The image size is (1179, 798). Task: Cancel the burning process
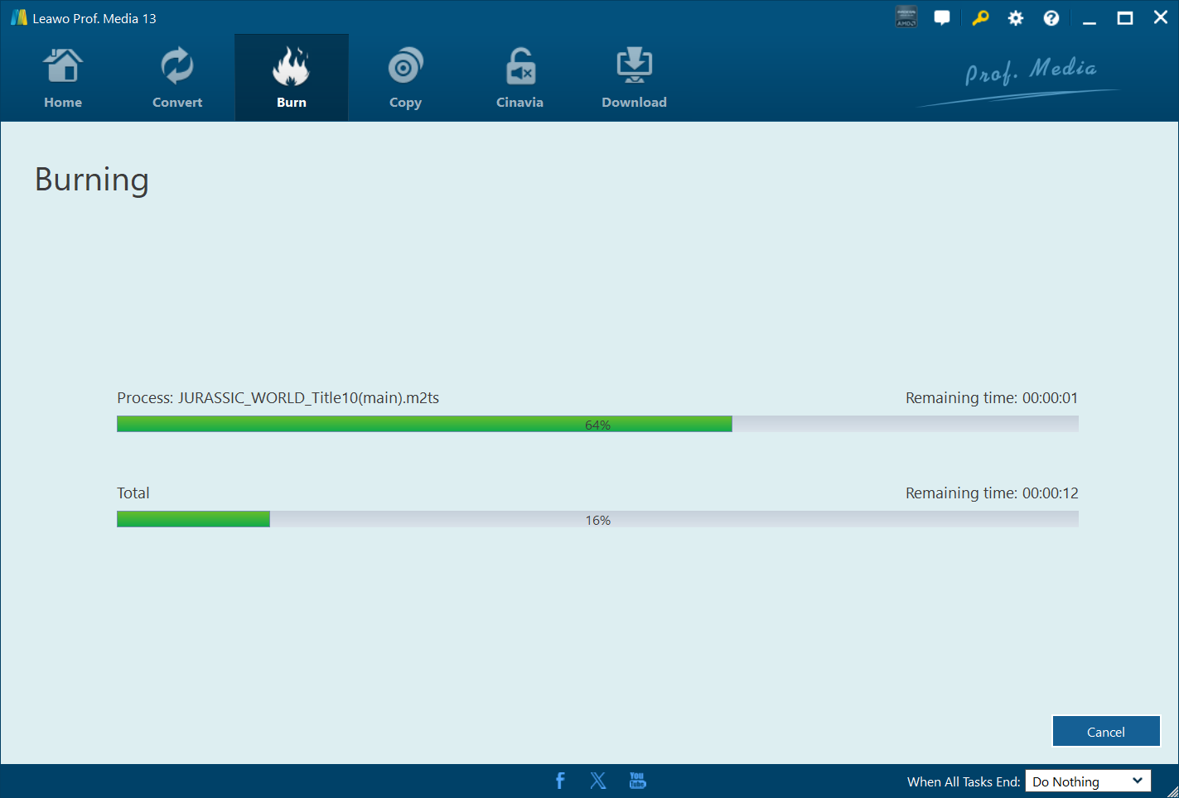tap(1106, 732)
